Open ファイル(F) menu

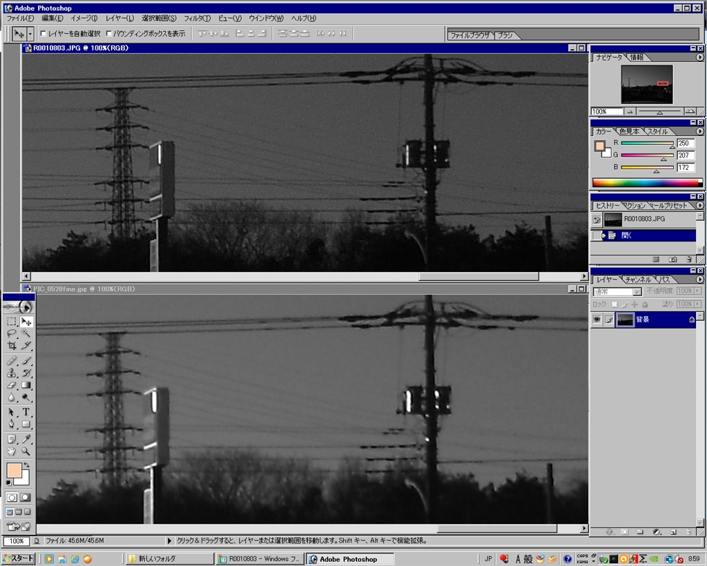pos(20,18)
